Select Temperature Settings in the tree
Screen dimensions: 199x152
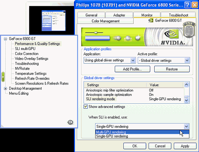coord(31,74)
